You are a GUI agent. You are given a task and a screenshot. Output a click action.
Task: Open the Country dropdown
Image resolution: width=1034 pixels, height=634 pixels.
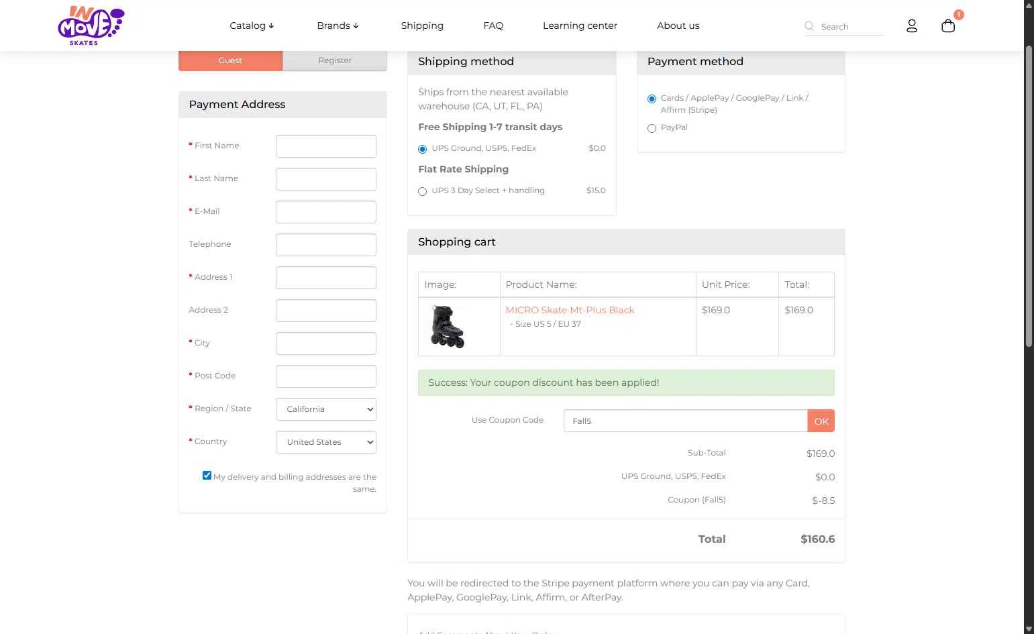tap(326, 442)
